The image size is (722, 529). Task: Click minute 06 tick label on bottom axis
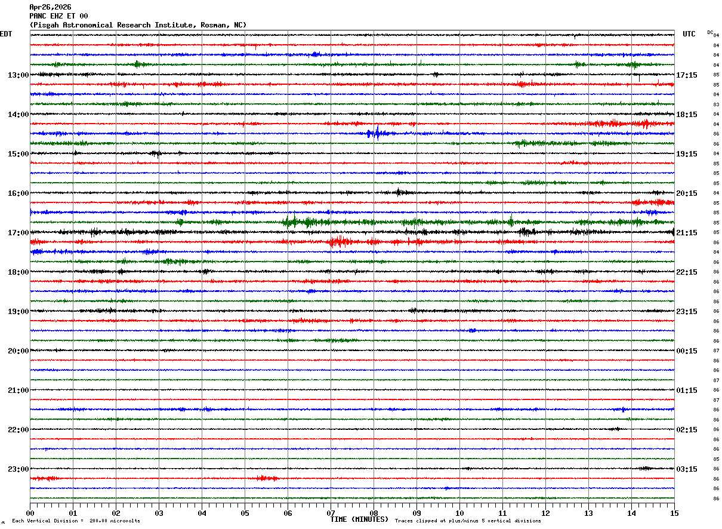click(288, 513)
